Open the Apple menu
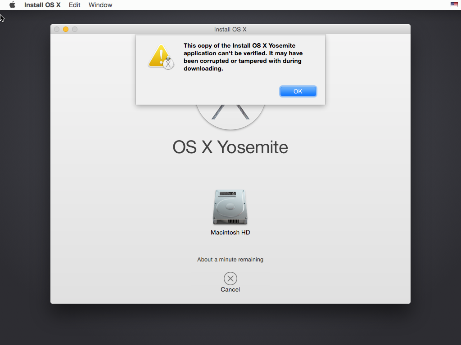The height and width of the screenshot is (345, 461). click(12, 5)
